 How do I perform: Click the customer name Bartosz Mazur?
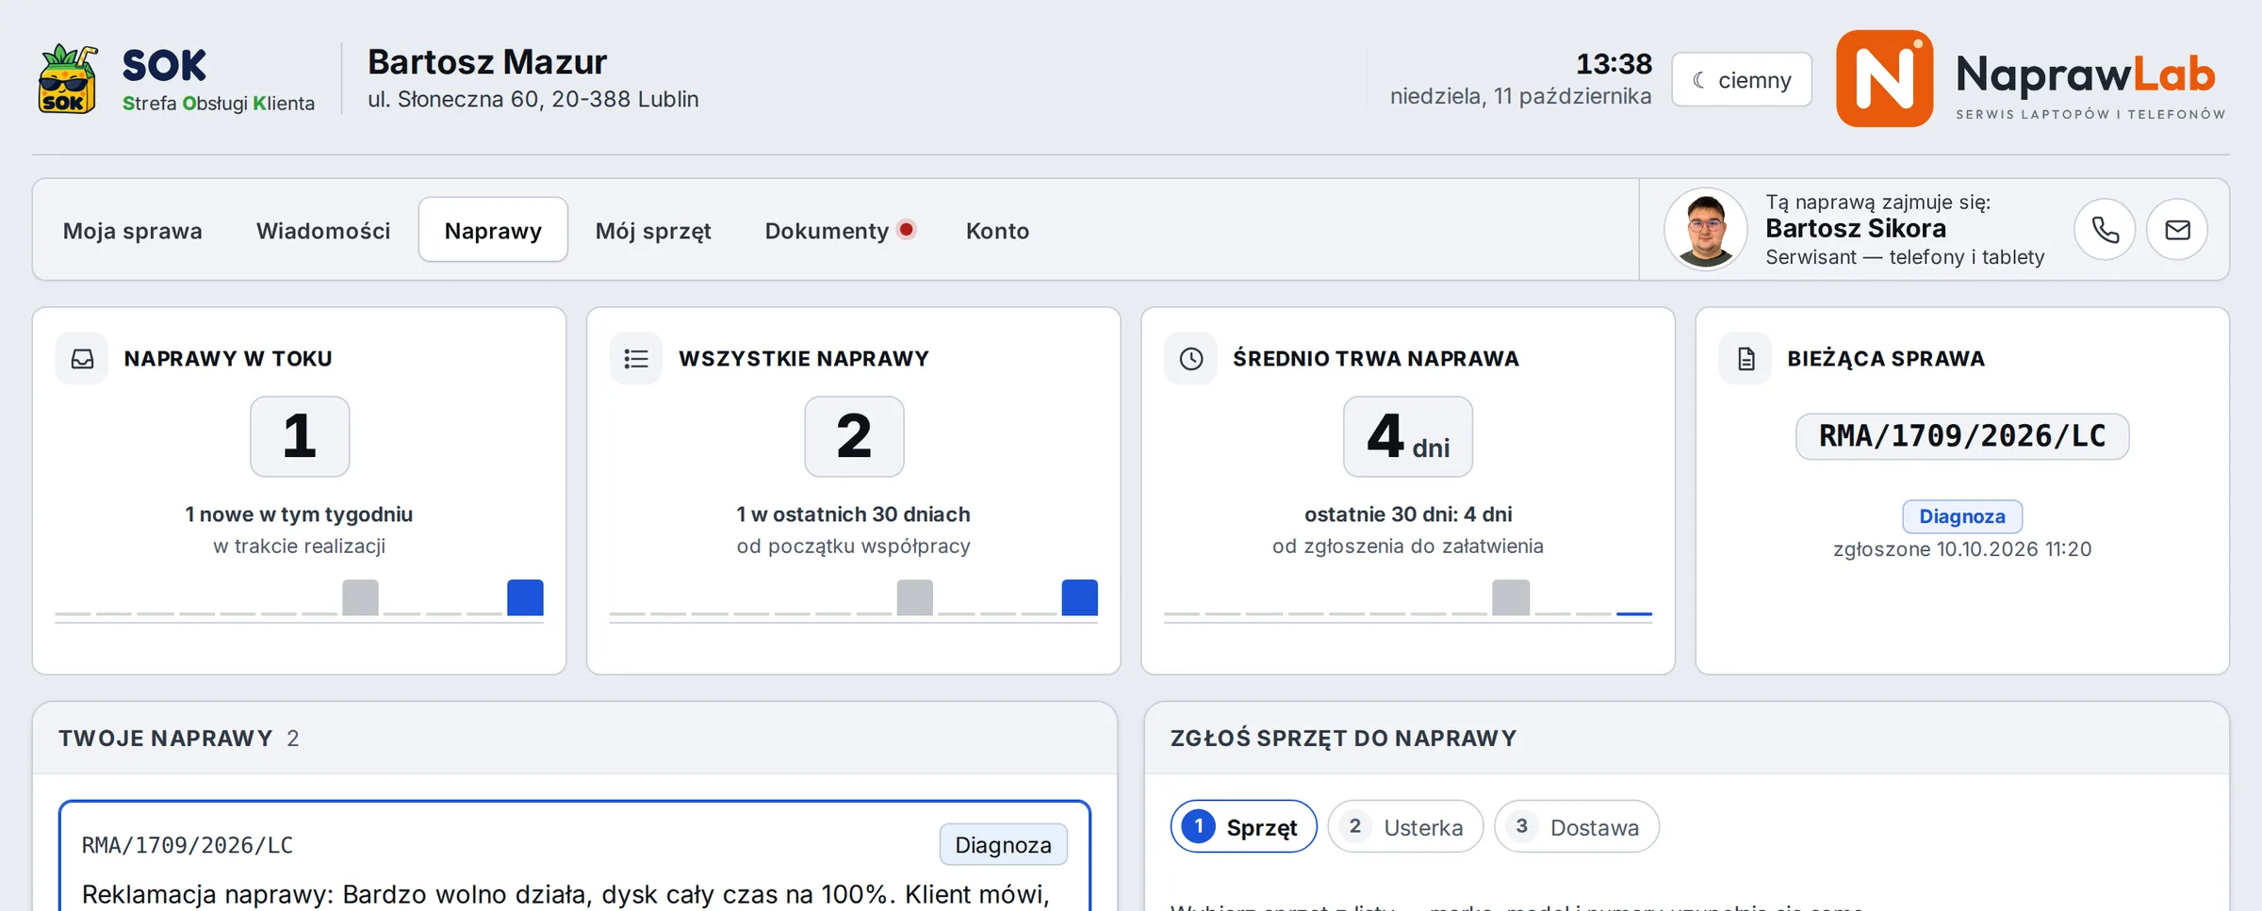pos(487,62)
